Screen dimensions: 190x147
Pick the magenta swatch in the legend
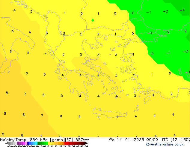[x=24, y=143]
